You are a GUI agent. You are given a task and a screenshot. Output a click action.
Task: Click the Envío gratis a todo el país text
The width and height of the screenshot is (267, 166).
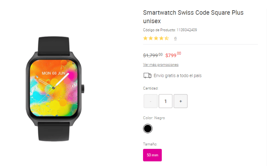coord(178,76)
